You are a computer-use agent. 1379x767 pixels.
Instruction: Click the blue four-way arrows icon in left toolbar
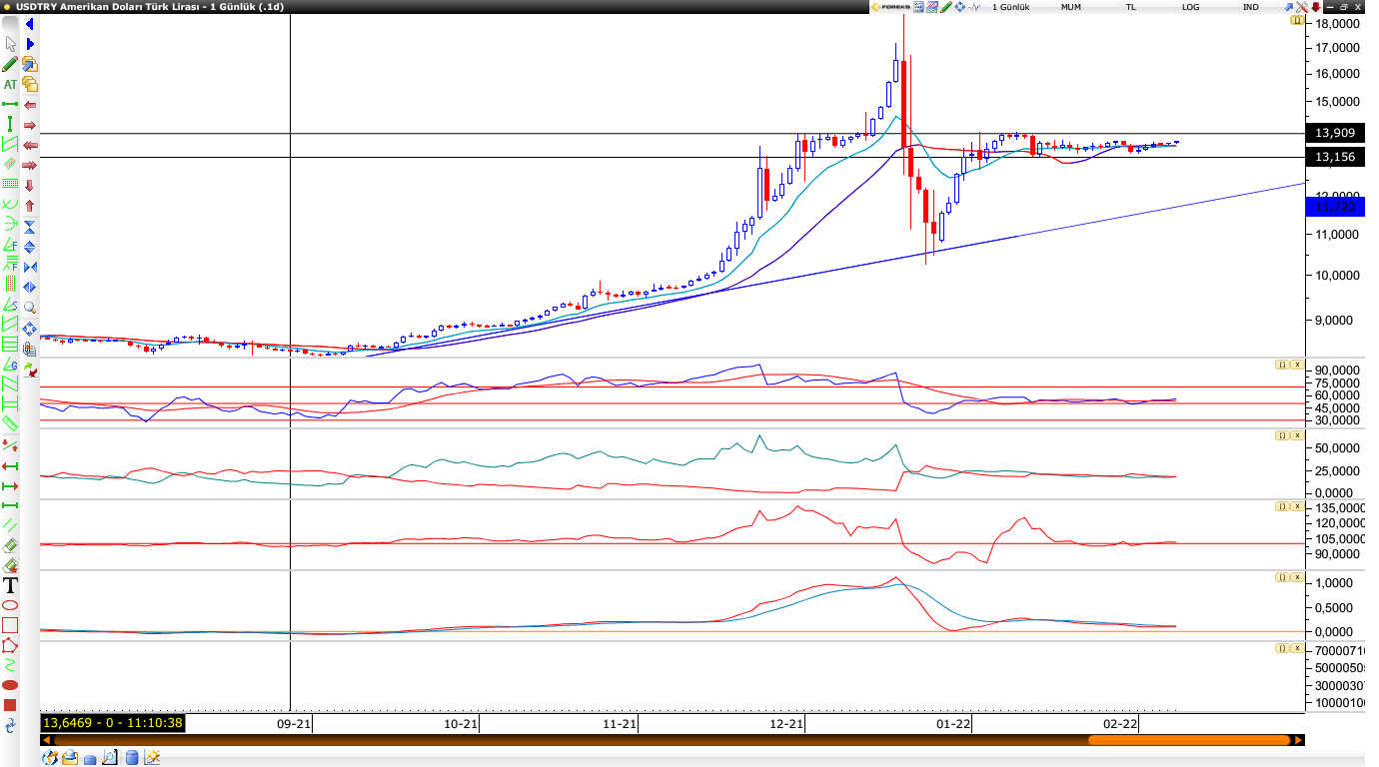[x=30, y=330]
